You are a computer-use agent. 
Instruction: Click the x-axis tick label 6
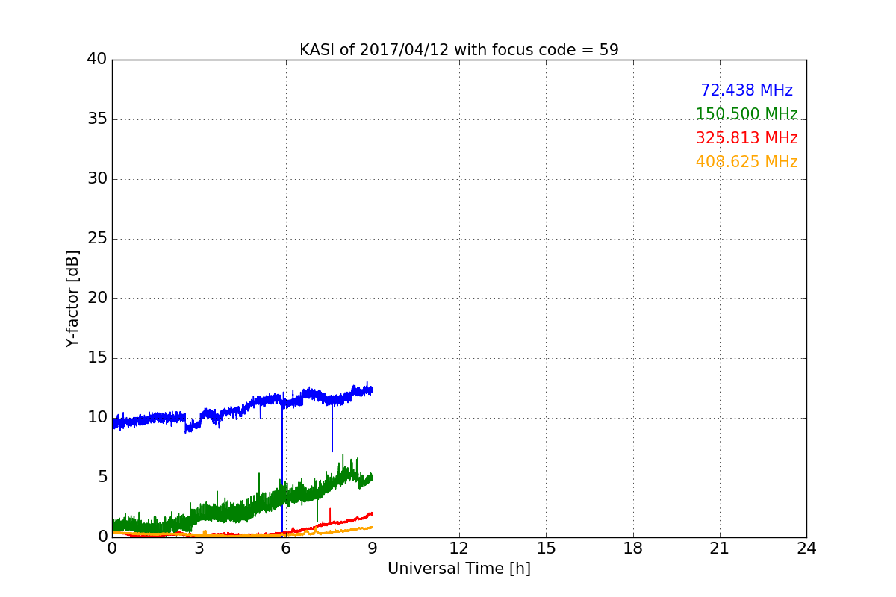[285, 548]
